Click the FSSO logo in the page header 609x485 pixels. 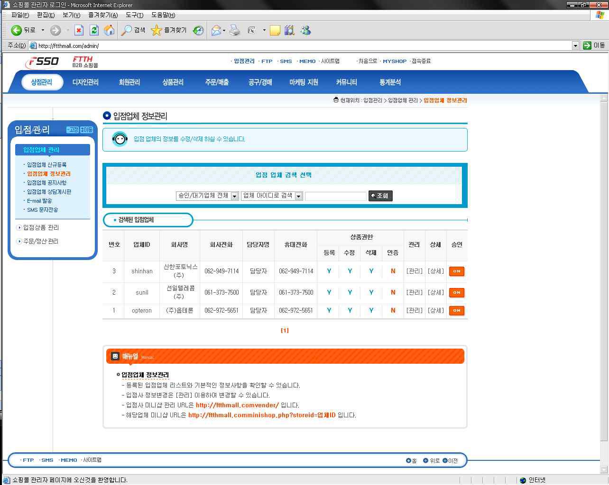tap(42, 62)
